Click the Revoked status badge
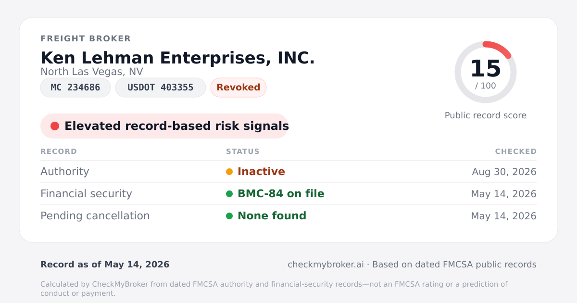This screenshot has width=577, height=303. tap(238, 88)
